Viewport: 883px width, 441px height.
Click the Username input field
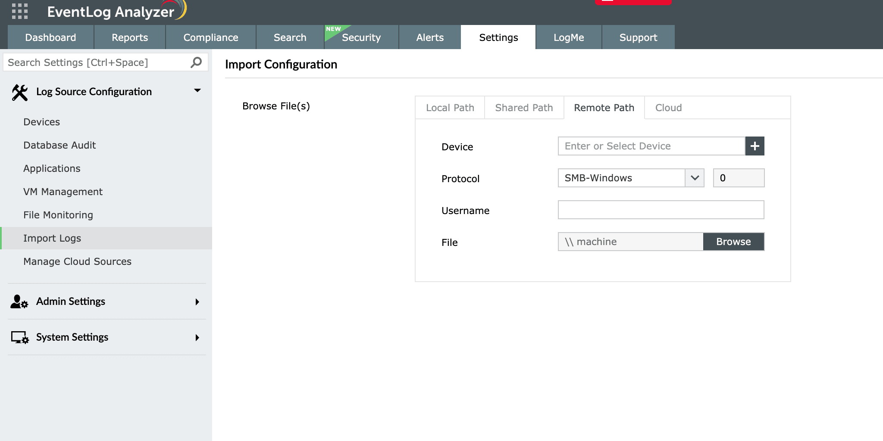(x=661, y=210)
